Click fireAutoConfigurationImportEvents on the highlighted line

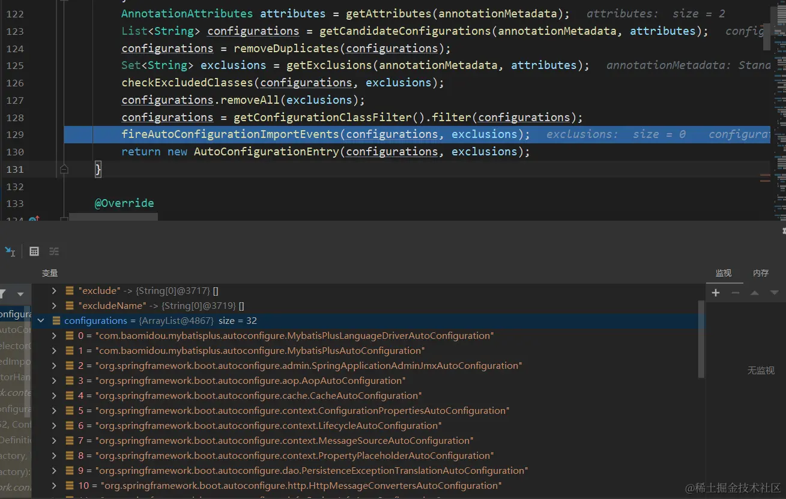coord(231,134)
